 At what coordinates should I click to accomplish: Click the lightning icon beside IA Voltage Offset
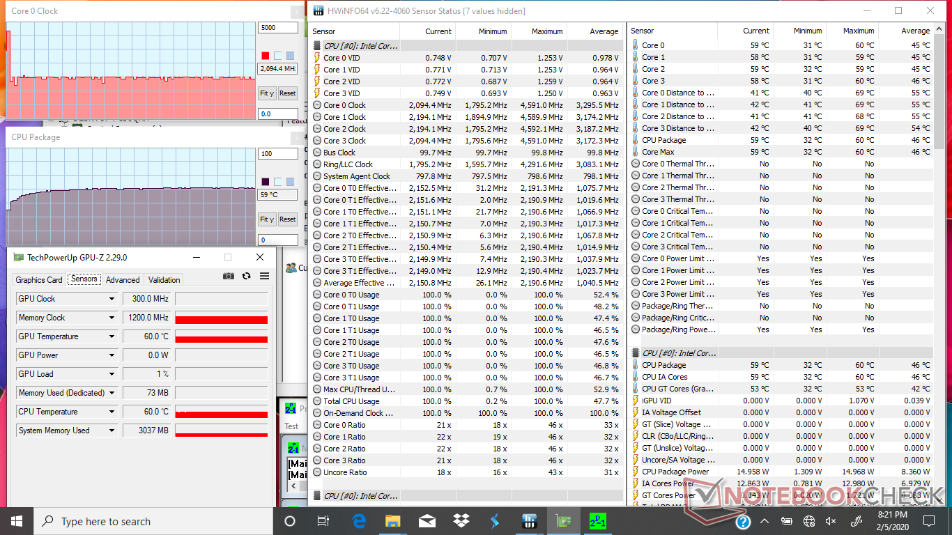pyautogui.click(x=635, y=412)
